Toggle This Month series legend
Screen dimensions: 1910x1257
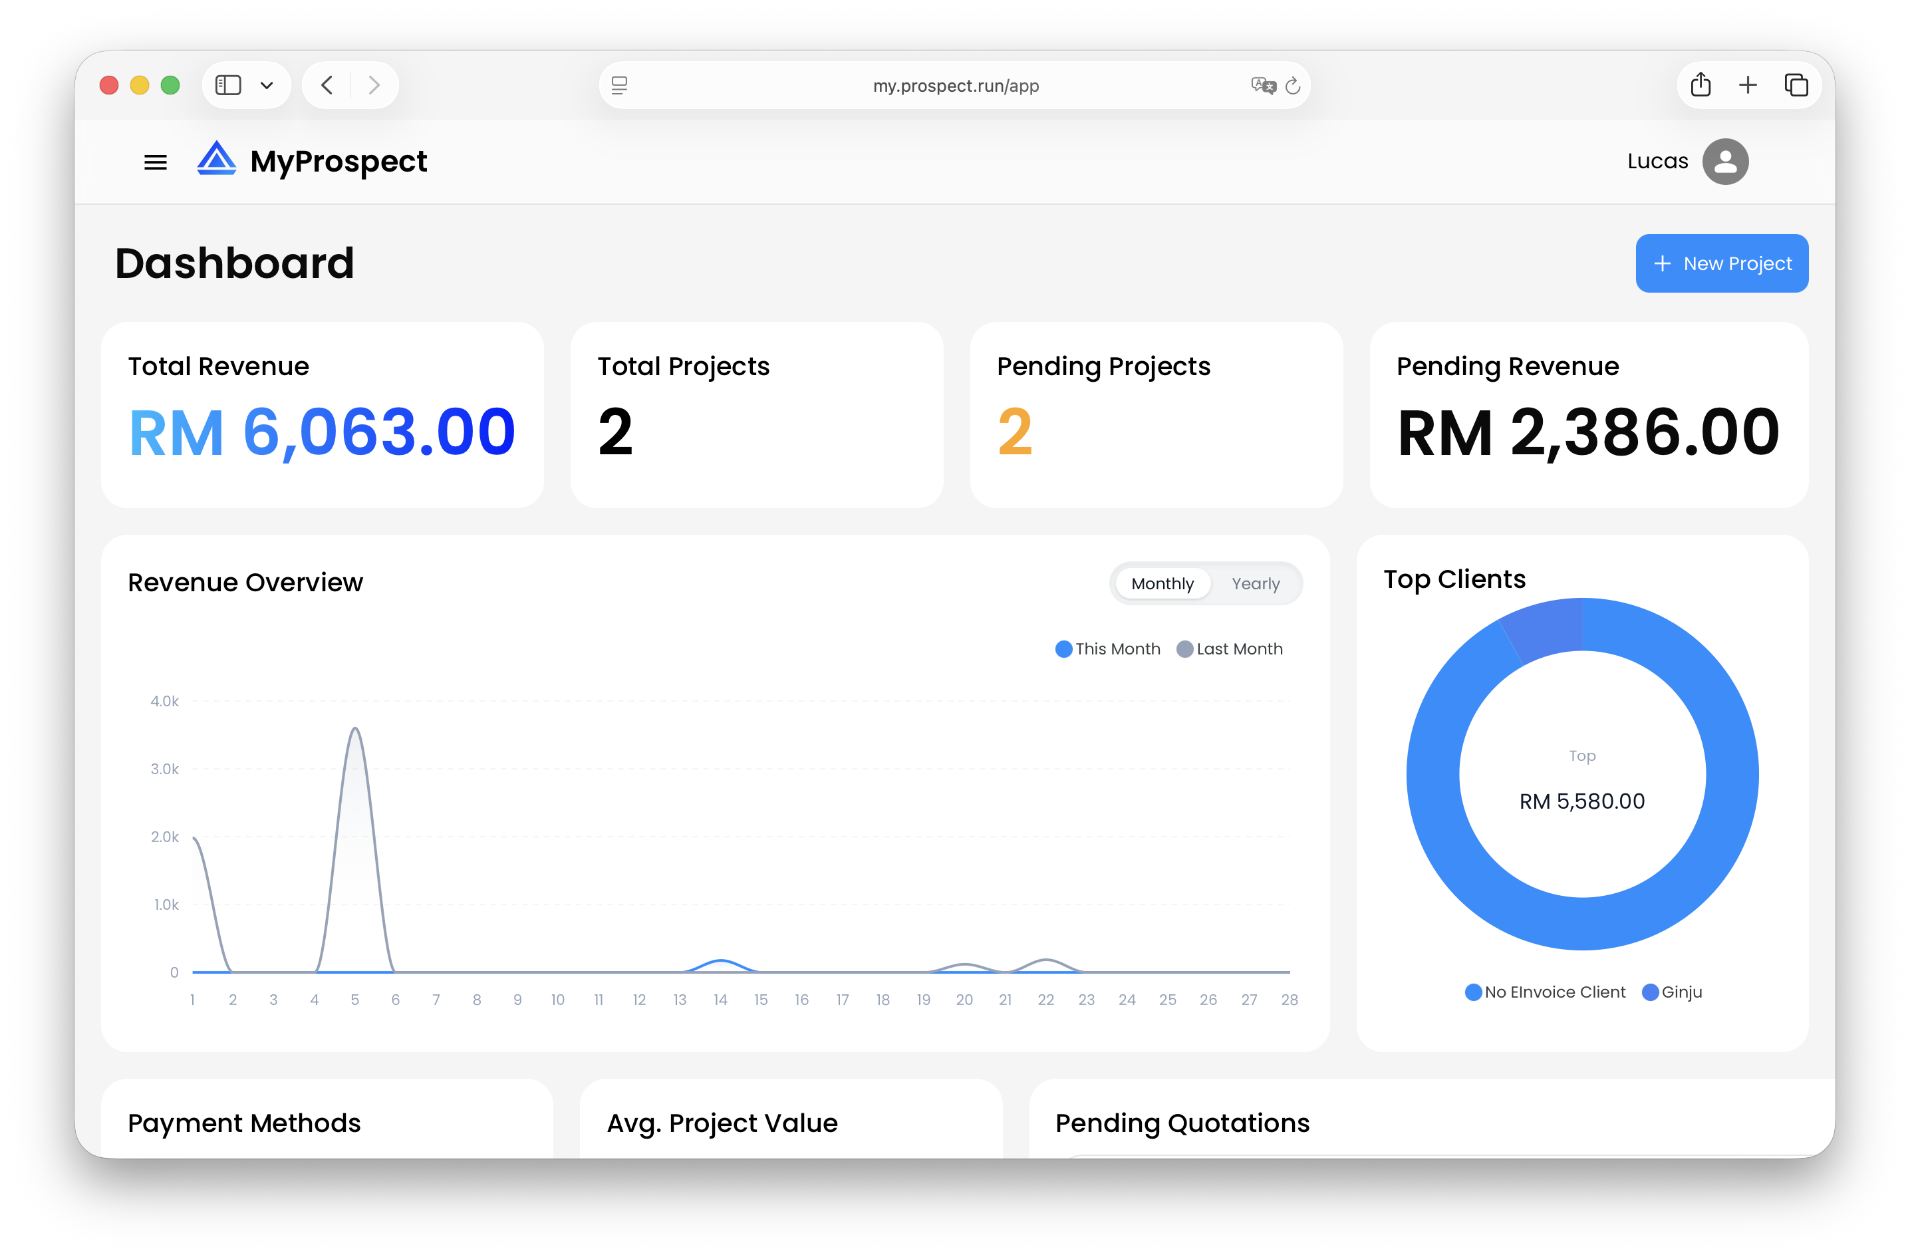click(x=1108, y=648)
